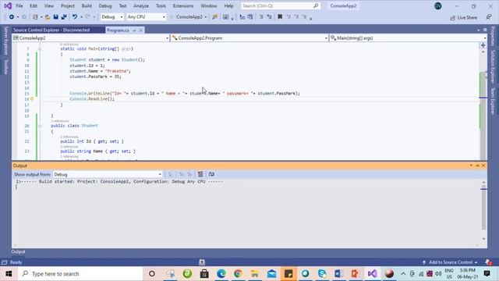The height and width of the screenshot is (281, 499).
Task: Open the undo history dropdown arrow
Action: click(81, 17)
